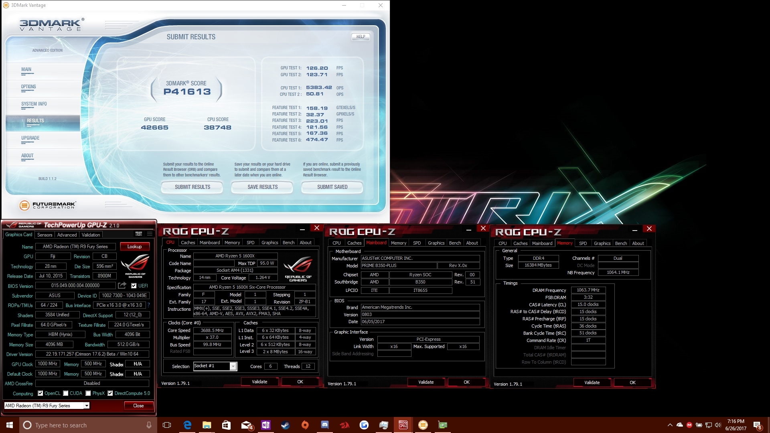
Task: Open the OneDrive tray icon
Action: (x=679, y=425)
